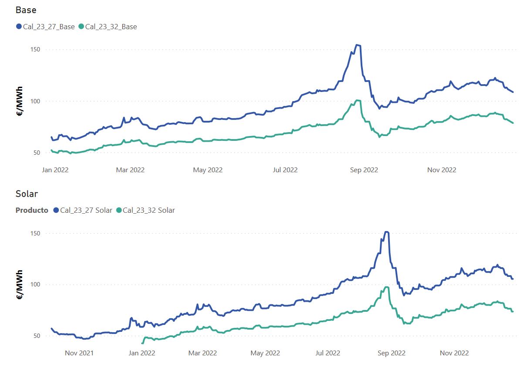Click Mar 2022 label on the Solar chart
This screenshot has width=531, height=368.
[203, 353]
